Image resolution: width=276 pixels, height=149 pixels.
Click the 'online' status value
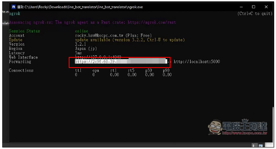[x=81, y=31]
